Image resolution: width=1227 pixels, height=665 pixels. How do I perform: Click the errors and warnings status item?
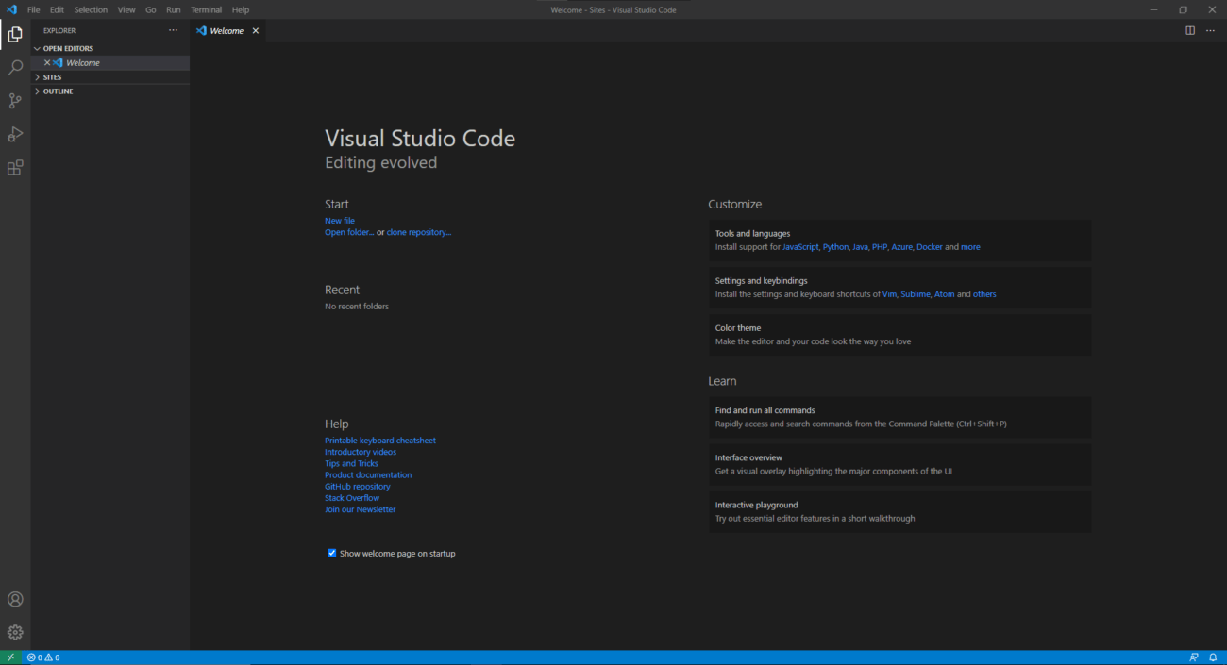click(x=42, y=657)
